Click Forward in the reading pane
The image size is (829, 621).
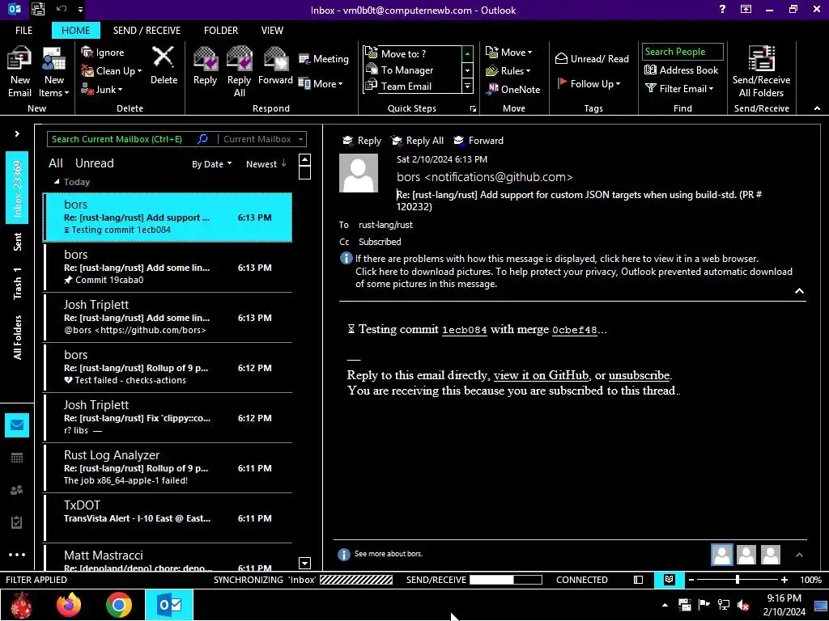pyautogui.click(x=478, y=141)
